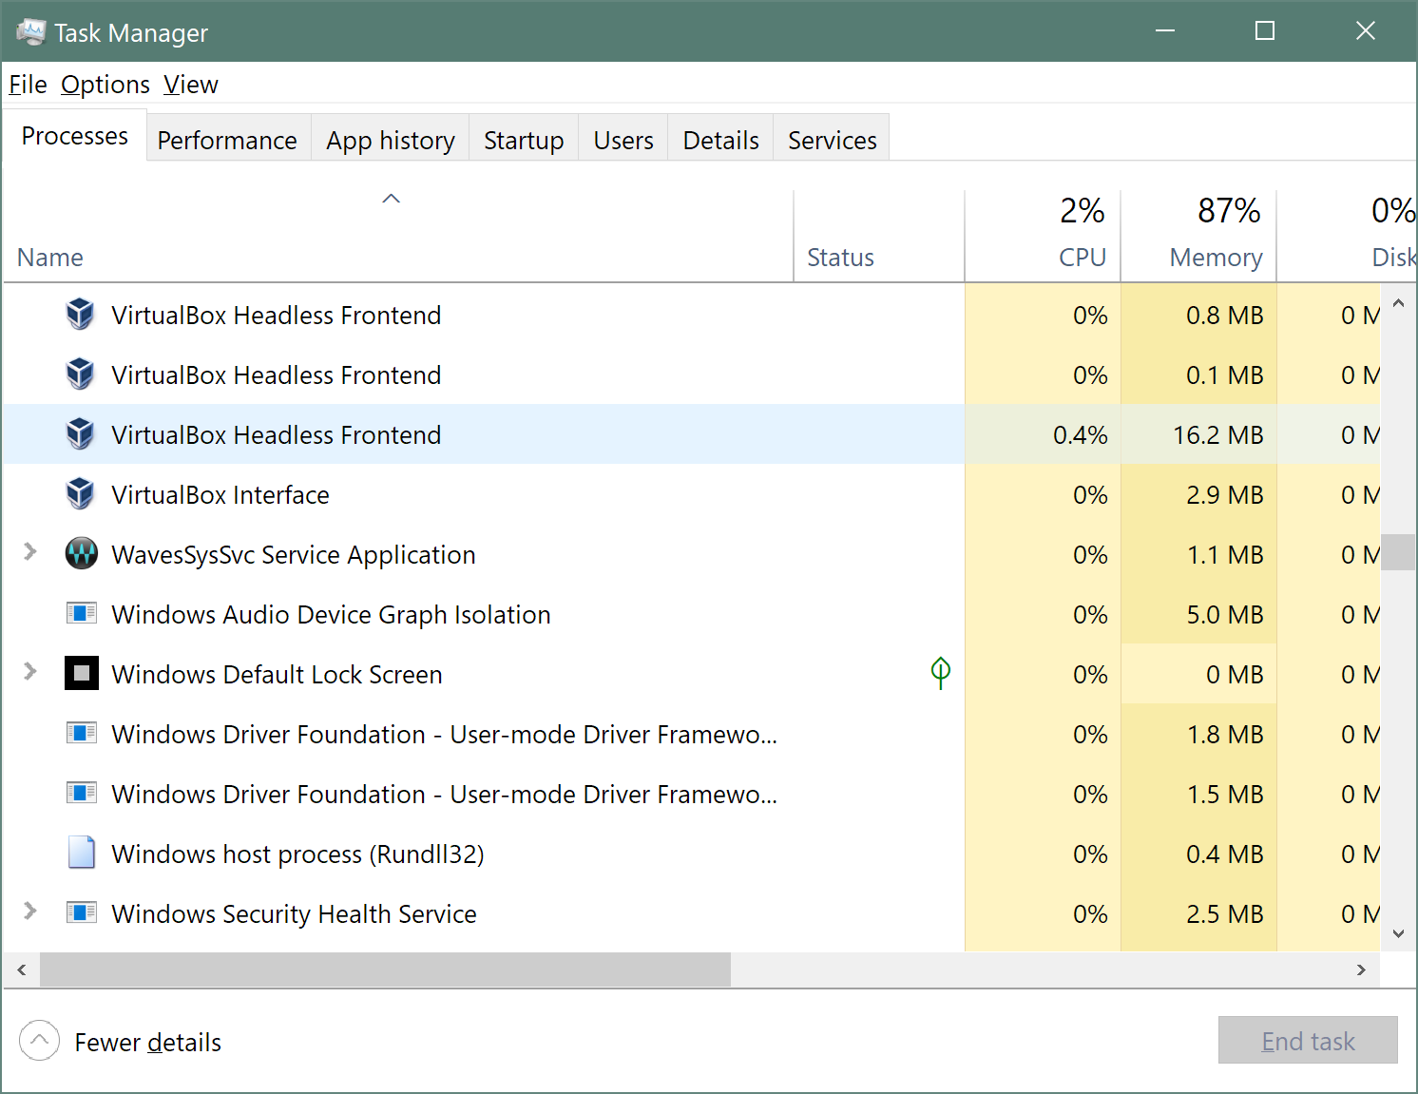Click the Windows Audio Device Graph Isolation icon
This screenshot has height=1094, width=1418.
pos(82,613)
